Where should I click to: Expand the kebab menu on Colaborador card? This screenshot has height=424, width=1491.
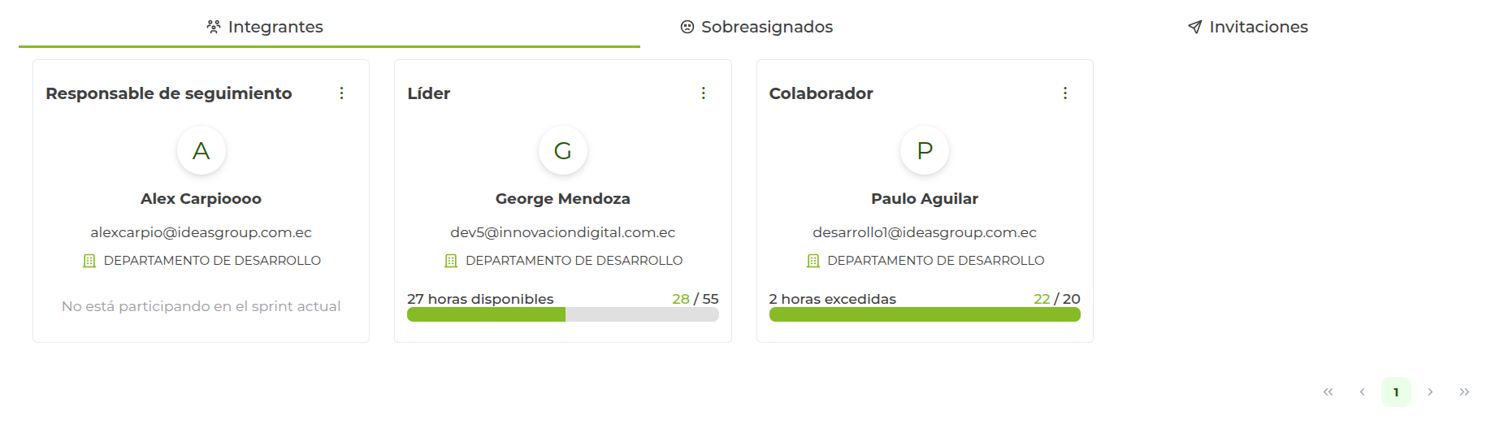coord(1065,93)
